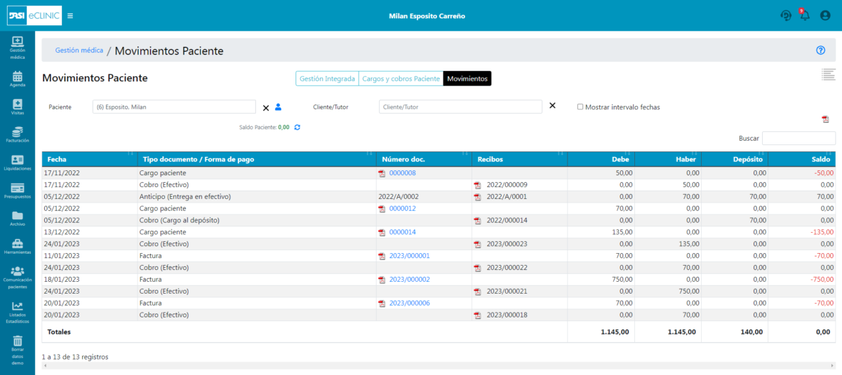The width and height of the screenshot is (842, 375).
Task: Open PDF of receipt 2022/000014
Action: [x=477, y=221]
